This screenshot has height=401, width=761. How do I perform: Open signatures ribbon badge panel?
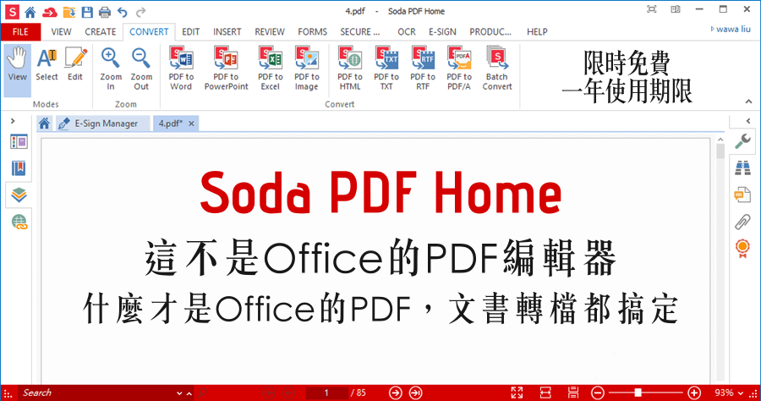point(742,249)
